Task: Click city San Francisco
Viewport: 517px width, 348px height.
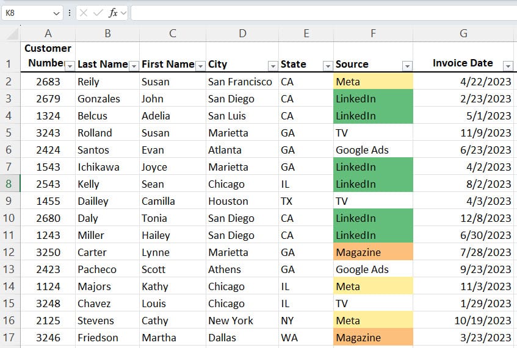Action: point(242,81)
